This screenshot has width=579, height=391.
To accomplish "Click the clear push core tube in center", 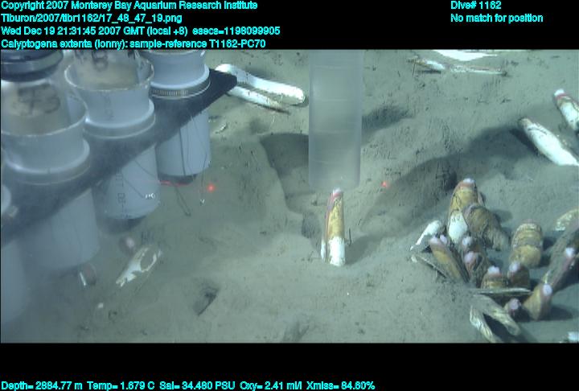I will pyautogui.click(x=335, y=121).
